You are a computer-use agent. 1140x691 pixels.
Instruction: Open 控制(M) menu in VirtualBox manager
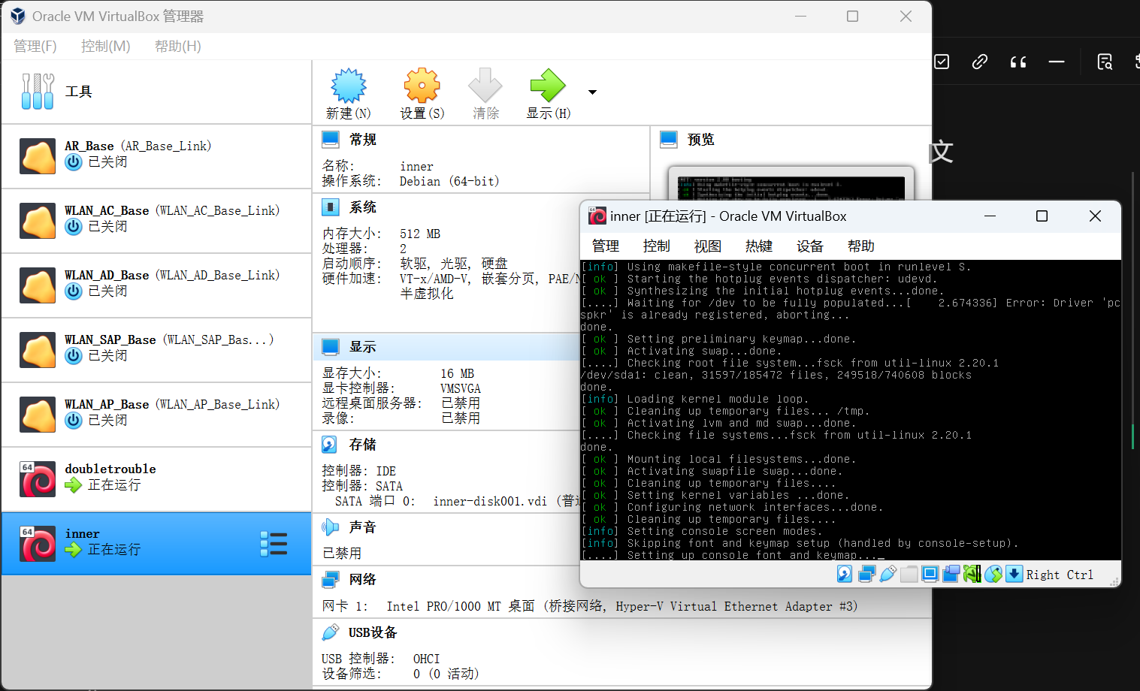pyautogui.click(x=106, y=47)
